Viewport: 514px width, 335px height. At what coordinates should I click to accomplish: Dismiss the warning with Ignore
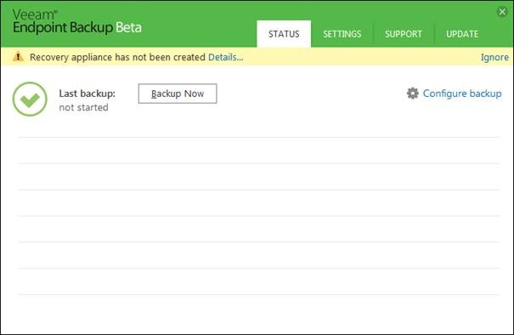[x=494, y=57]
